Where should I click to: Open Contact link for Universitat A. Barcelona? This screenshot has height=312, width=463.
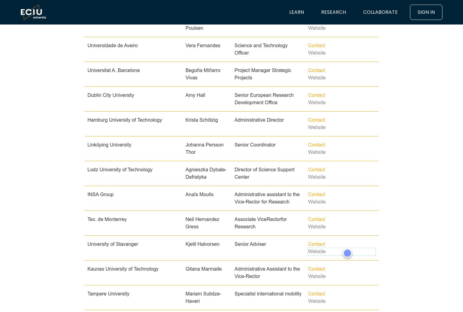(x=317, y=70)
